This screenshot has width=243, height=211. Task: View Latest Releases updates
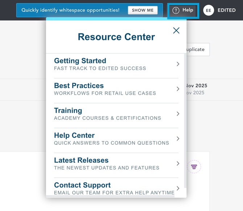coord(106,164)
